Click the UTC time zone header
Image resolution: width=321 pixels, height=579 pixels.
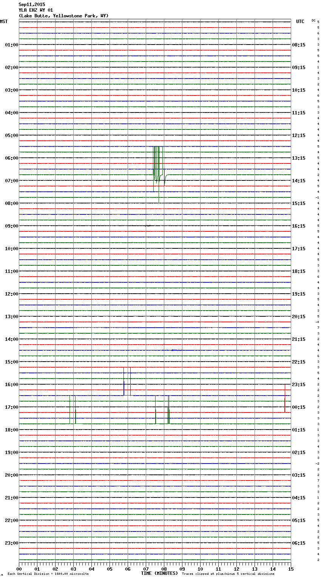click(x=300, y=22)
